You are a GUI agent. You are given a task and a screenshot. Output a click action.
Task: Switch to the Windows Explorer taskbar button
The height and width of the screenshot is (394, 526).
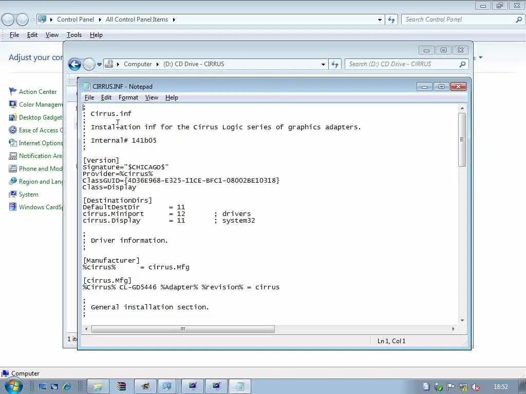(98, 387)
